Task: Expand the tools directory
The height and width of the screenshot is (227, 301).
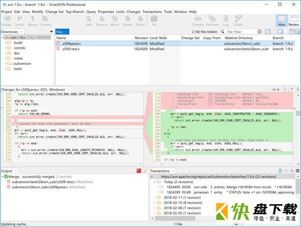Action: pos(6,69)
